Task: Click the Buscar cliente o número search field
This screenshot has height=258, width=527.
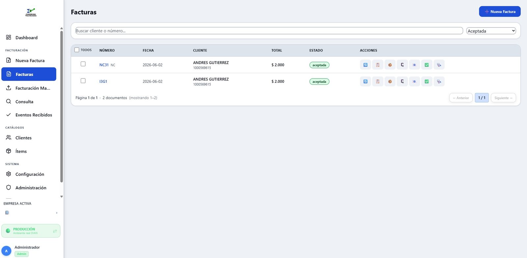Action: coord(269,31)
